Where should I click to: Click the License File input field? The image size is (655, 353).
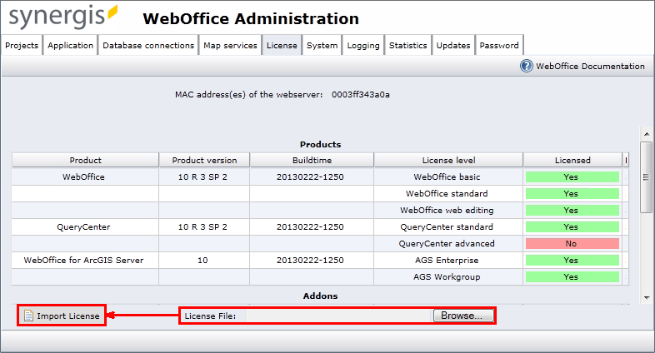click(338, 316)
